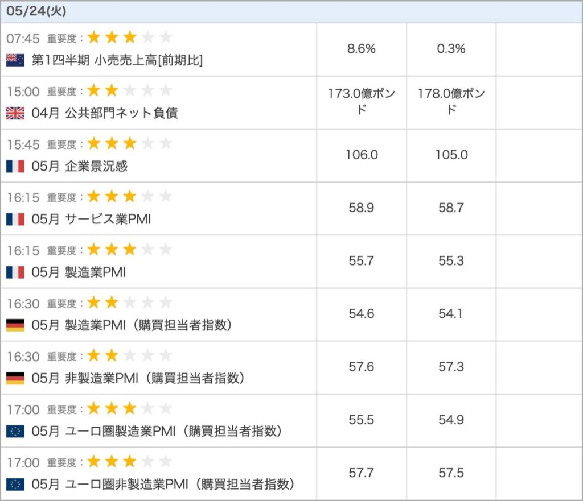The height and width of the screenshot is (501, 583).
Task: Click the Germany flag beside 05月 製造業PMI（購買担当者指数）
Action: point(15,325)
